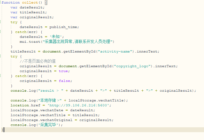The height and width of the screenshot is (140, 204).
Task: Click location.href property
Action: [24, 105]
